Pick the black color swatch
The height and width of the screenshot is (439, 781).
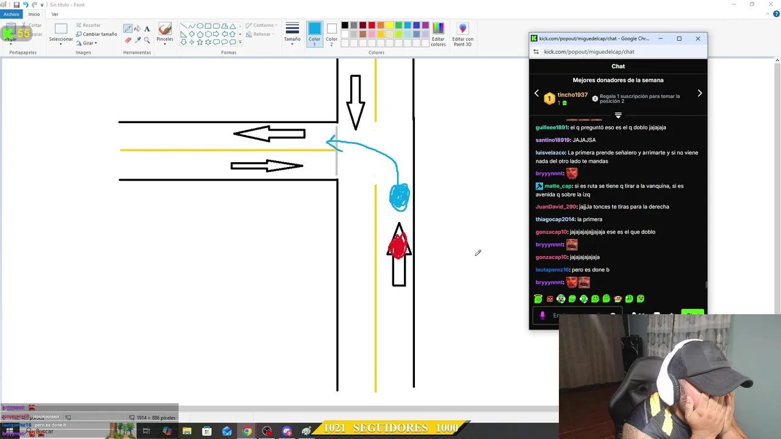pos(345,26)
